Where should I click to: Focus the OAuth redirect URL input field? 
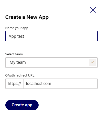coord(61,84)
